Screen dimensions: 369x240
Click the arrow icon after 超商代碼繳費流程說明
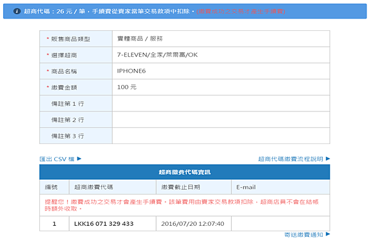328,159
